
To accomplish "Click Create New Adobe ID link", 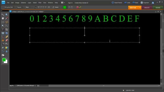I will click(x=81, y=3).
